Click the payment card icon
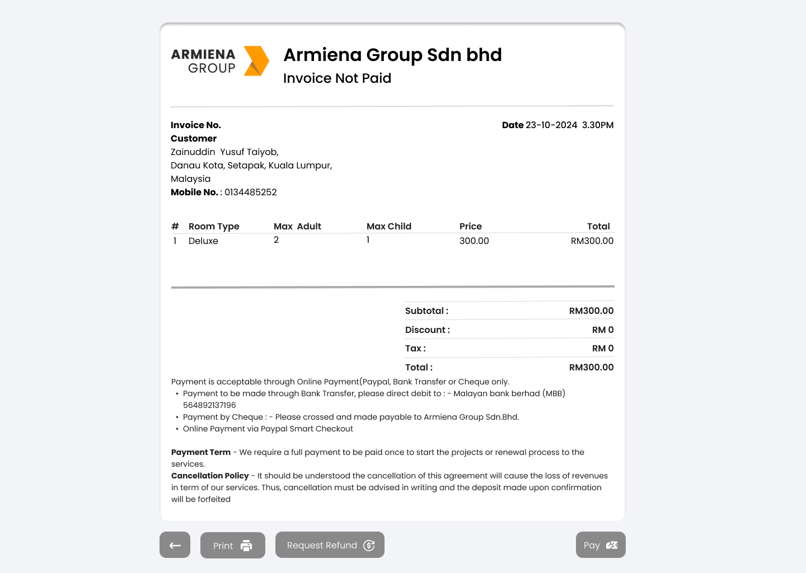Screen dimensions: 806x573 pos(612,546)
